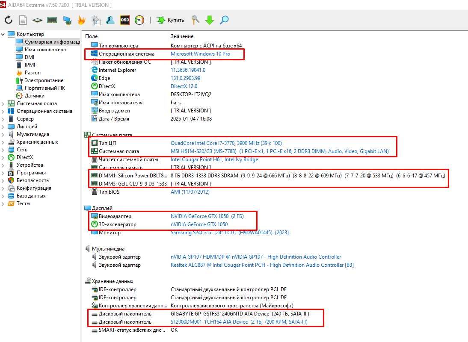This screenshot has width=468, height=342.
Task: Collapse the Компьютер tree node
Action: [x=3, y=34]
